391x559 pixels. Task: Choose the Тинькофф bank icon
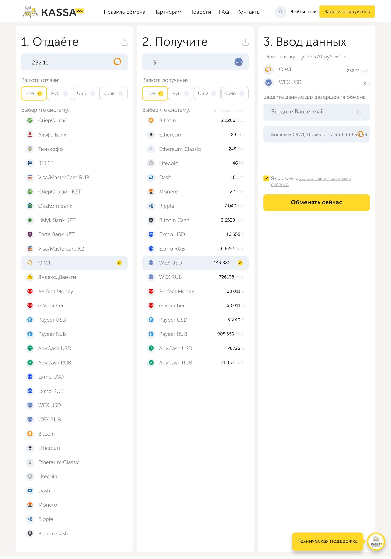[x=30, y=149]
